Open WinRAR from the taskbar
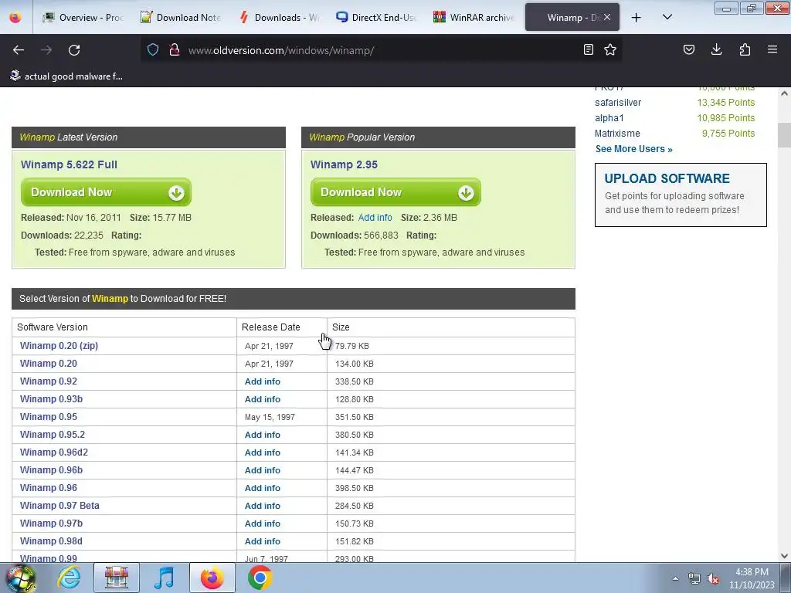 [x=117, y=578]
